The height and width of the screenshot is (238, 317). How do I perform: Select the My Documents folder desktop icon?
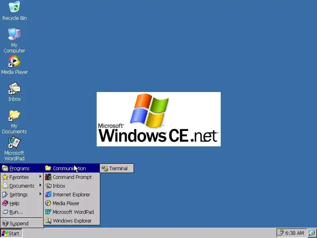click(x=14, y=115)
